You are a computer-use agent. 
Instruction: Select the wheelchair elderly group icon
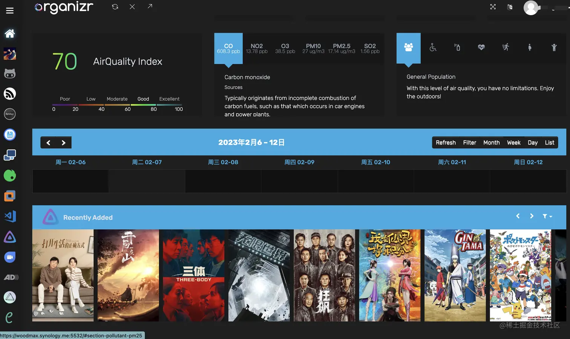point(433,48)
